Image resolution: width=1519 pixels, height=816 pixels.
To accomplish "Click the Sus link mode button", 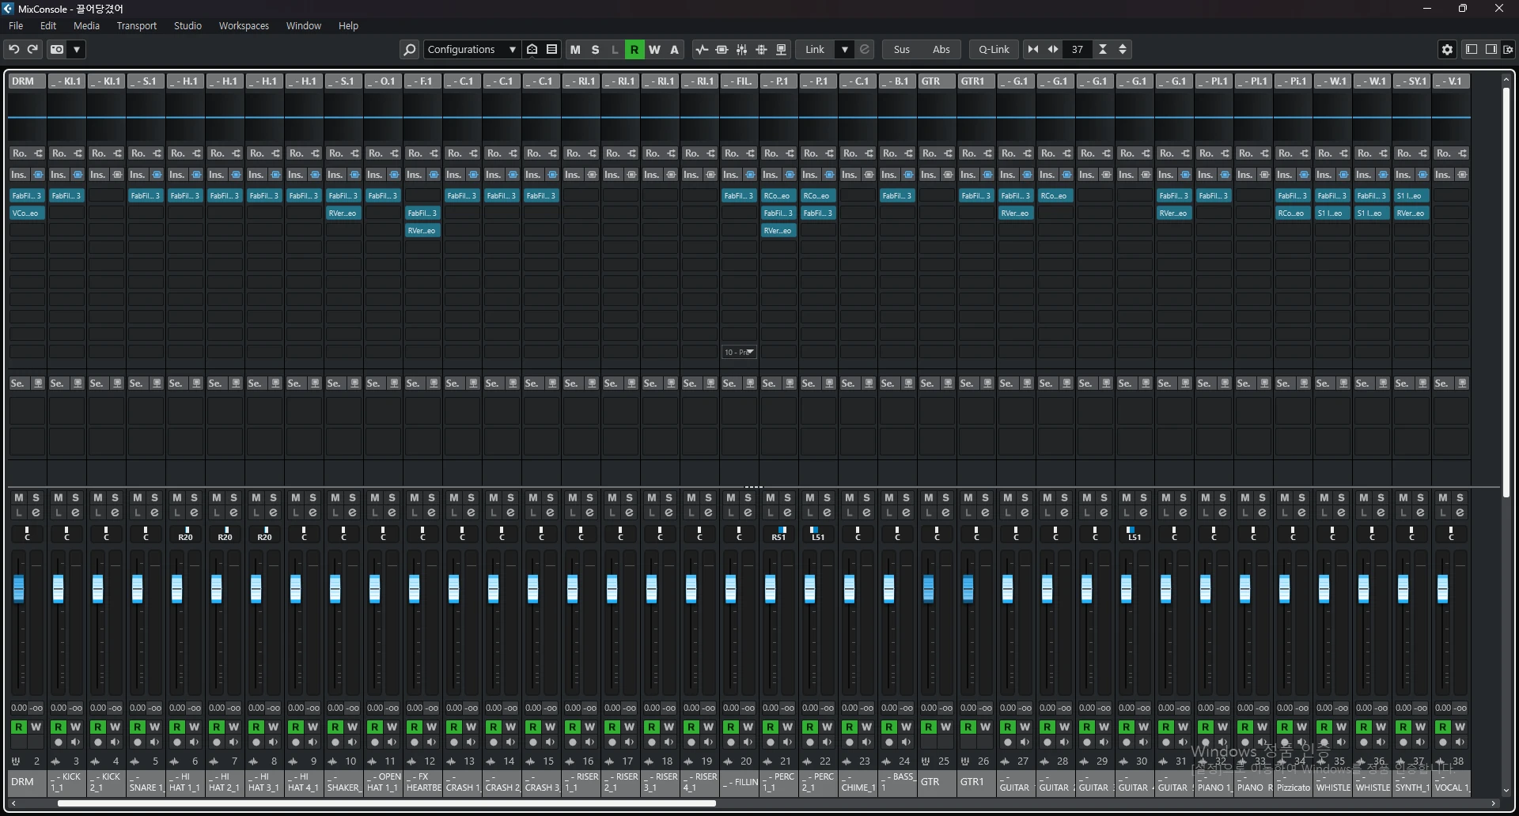I will click(x=902, y=49).
